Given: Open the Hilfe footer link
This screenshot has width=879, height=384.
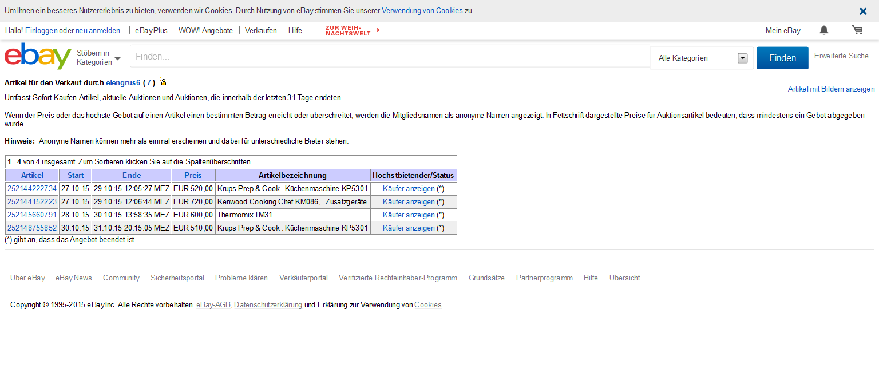Looking at the screenshot, I should (x=591, y=278).
